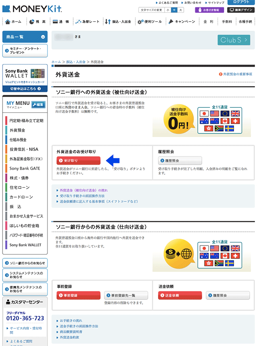Open 外貨預金の重要事項 link

point(236,74)
